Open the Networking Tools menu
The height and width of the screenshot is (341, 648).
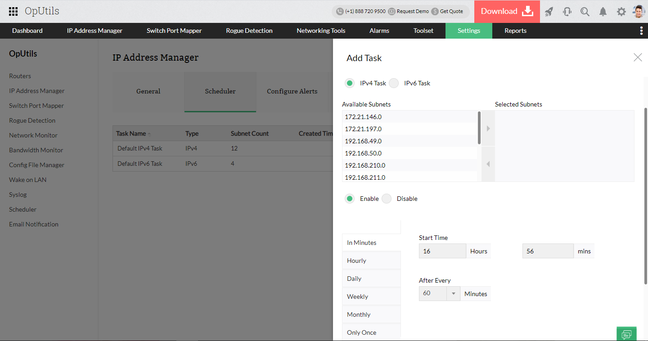(321, 31)
